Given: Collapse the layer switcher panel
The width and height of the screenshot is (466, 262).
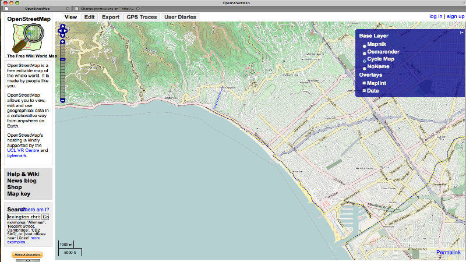Looking at the screenshot, I should 462,33.
